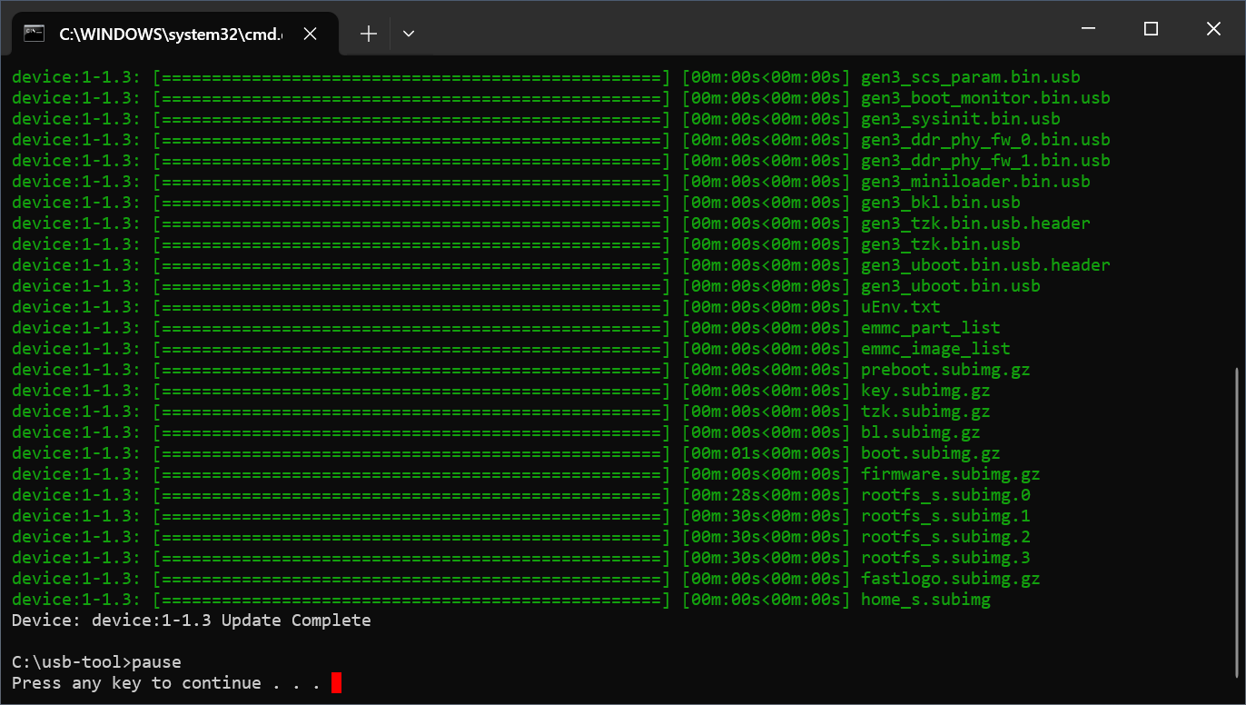Open the new tab dropdown chevron
The height and width of the screenshot is (705, 1246).
click(408, 33)
